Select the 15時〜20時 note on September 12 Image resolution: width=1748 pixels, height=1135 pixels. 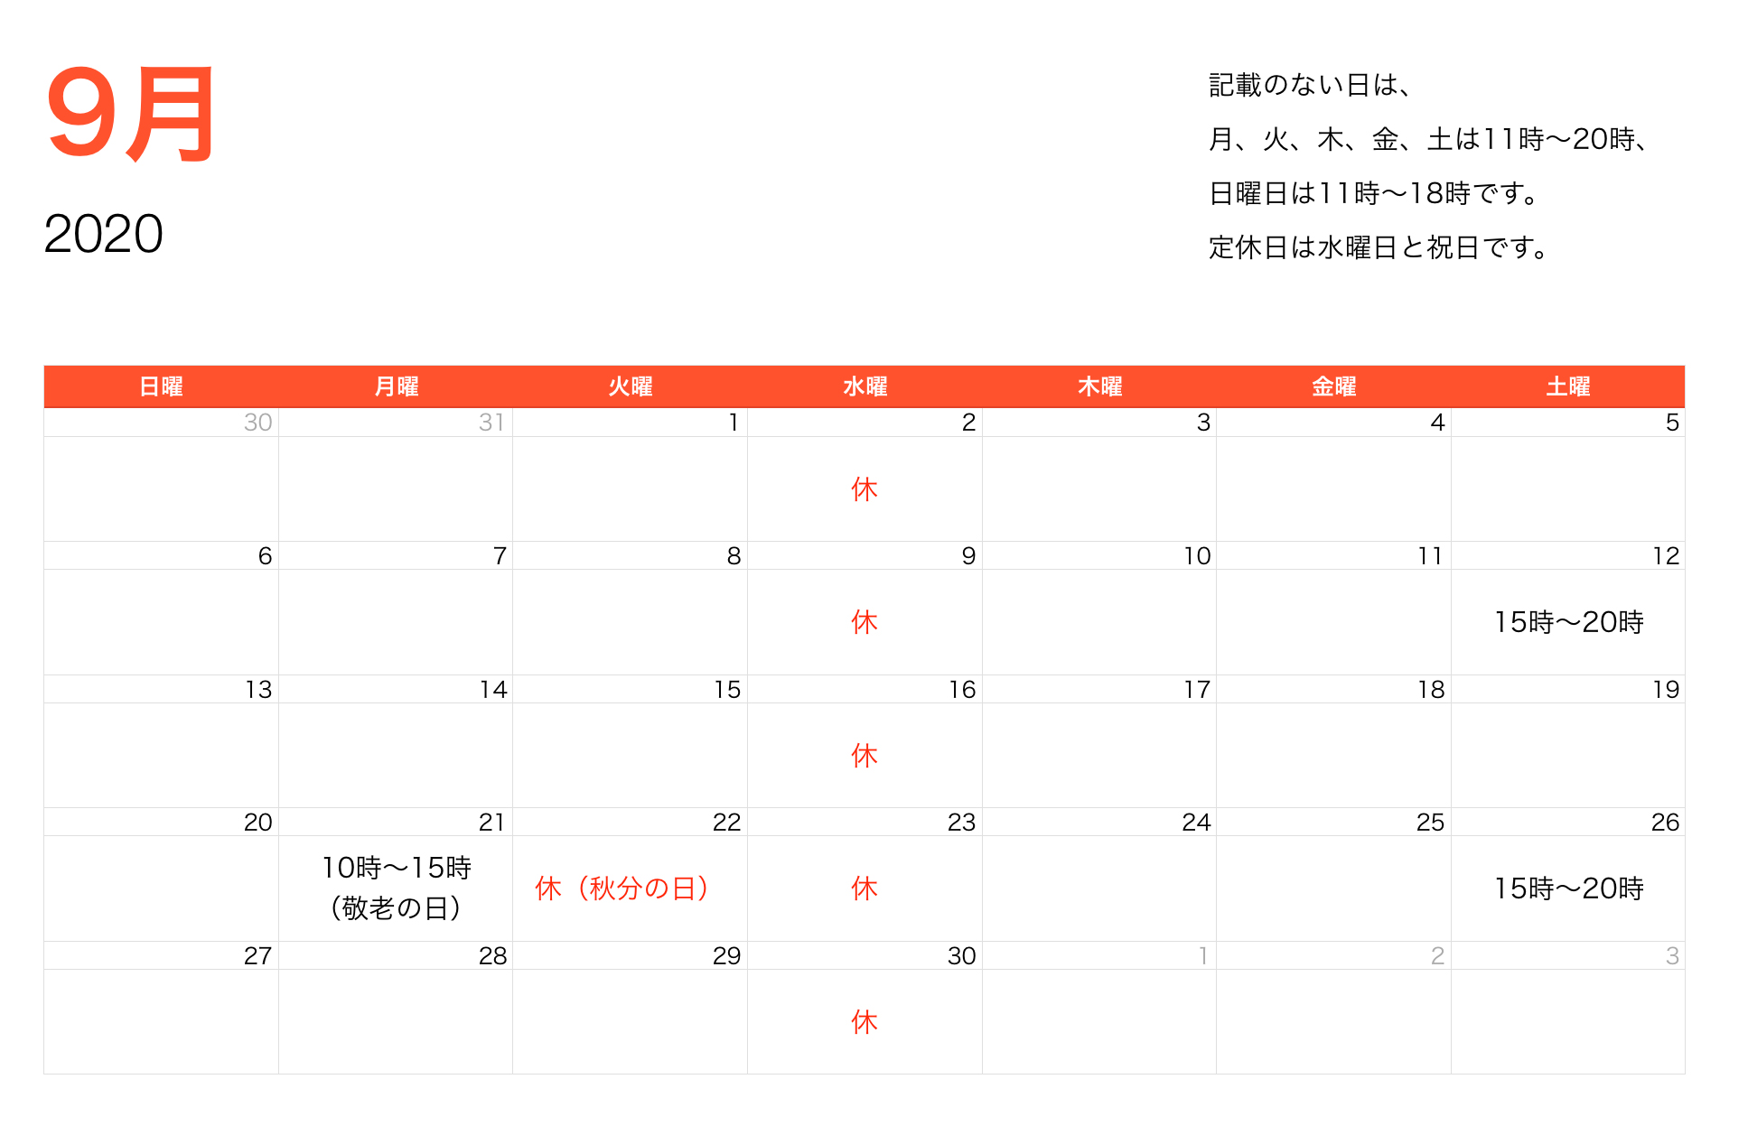pos(1569,622)
